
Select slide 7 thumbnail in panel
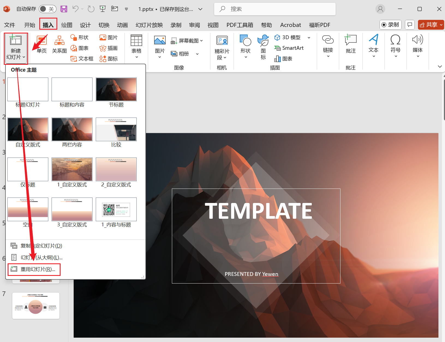tap(36, 306)
